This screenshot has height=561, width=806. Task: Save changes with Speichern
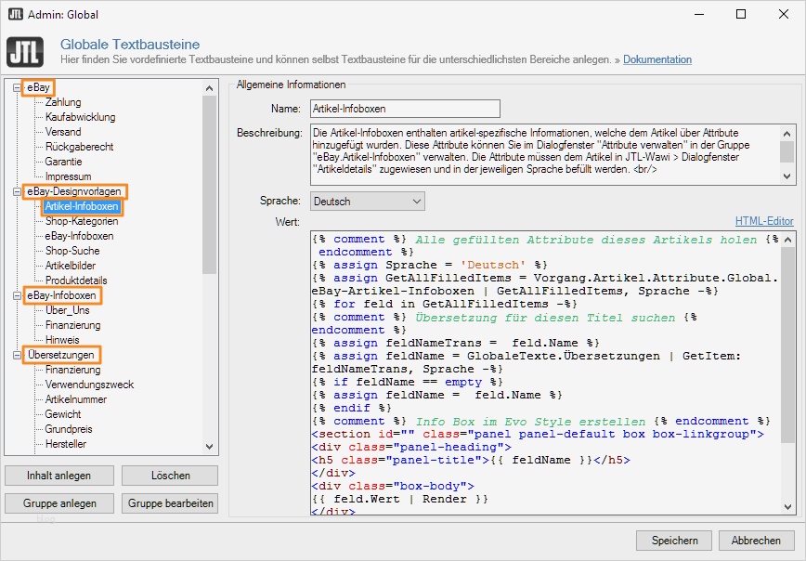(x=674, y=541)
